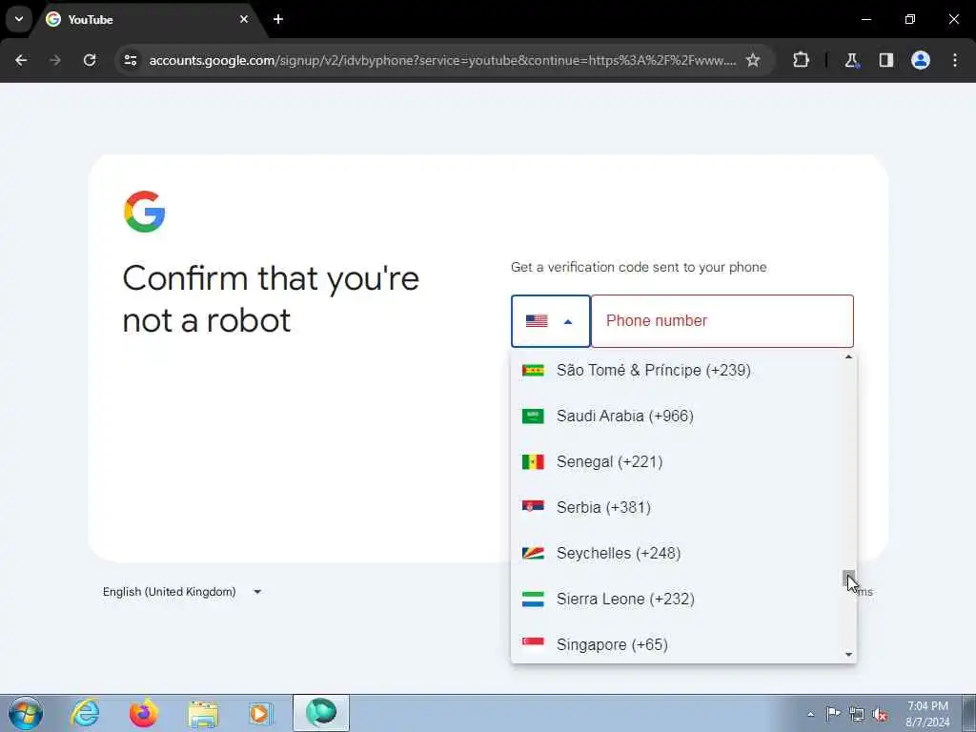Viewport: 976px width, 732px height.
Task: Select São Tomé & Príncipe (+239)
Action: click(678, 371)
